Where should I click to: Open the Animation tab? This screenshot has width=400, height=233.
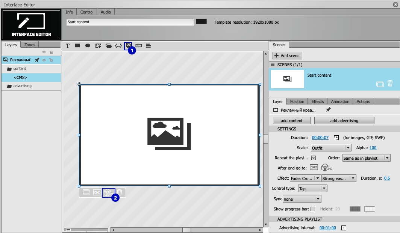[340, 101]
